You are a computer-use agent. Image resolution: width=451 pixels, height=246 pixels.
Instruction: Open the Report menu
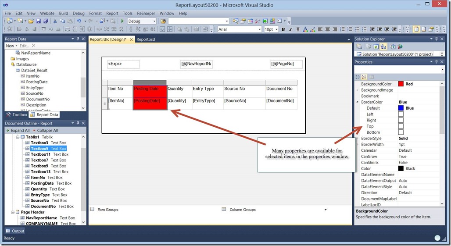[x=112, y=13]
